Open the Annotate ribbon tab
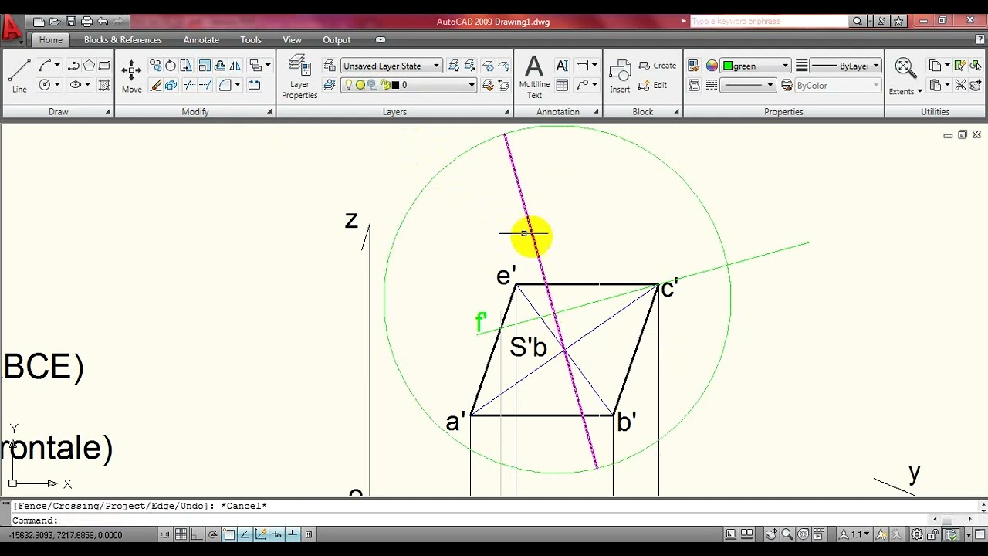The image size is (988, 556). pyautogui.click(x=201, y=39)
